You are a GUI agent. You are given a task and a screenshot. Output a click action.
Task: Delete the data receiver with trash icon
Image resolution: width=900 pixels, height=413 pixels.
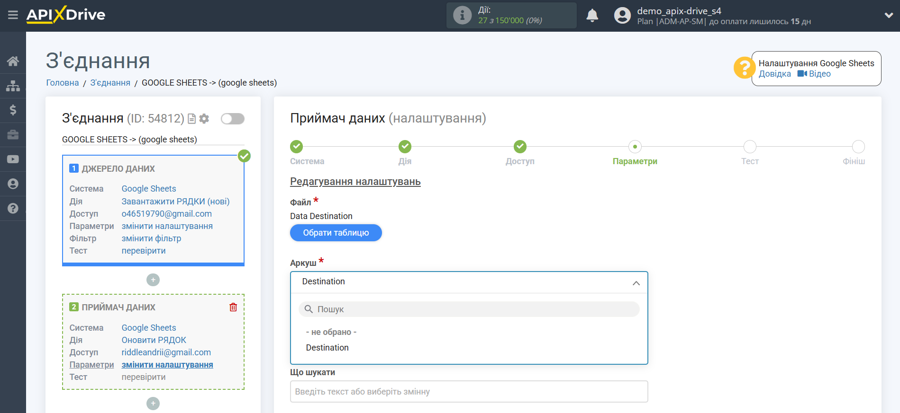tap(233, 307)
